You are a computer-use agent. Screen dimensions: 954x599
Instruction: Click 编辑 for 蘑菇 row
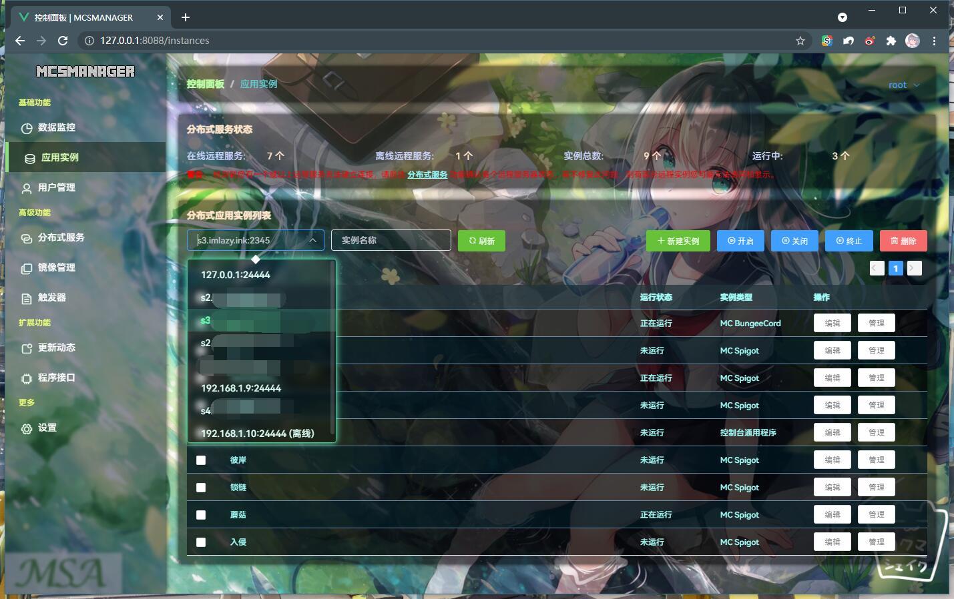point(832,515)
